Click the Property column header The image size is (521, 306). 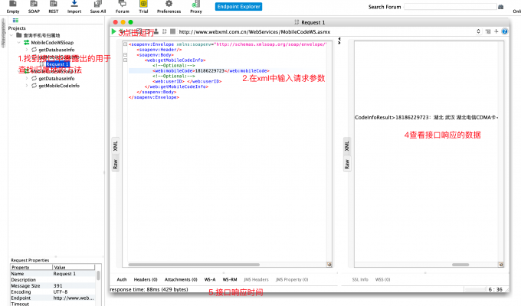click(31, 267)
